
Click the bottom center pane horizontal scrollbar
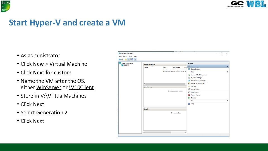pos(157,133)
